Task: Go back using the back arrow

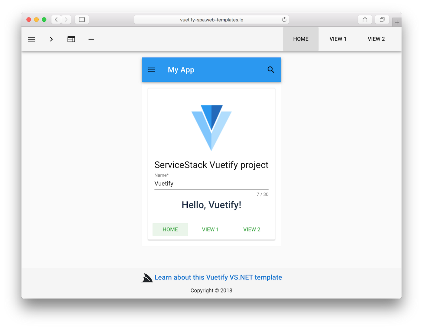Action: pos(56,19)
